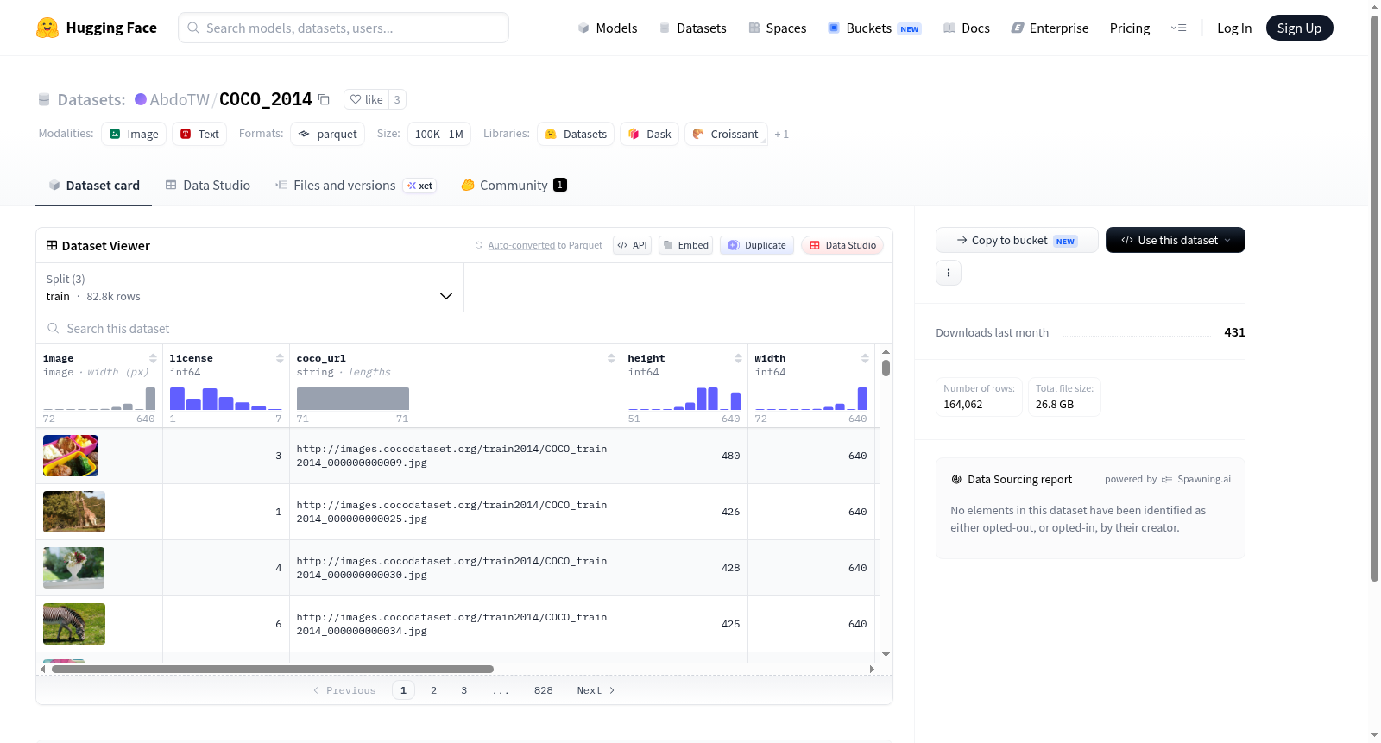Click the horizontal scrollbar of the table
1381x743 pixels.
(x=272, y=669)
